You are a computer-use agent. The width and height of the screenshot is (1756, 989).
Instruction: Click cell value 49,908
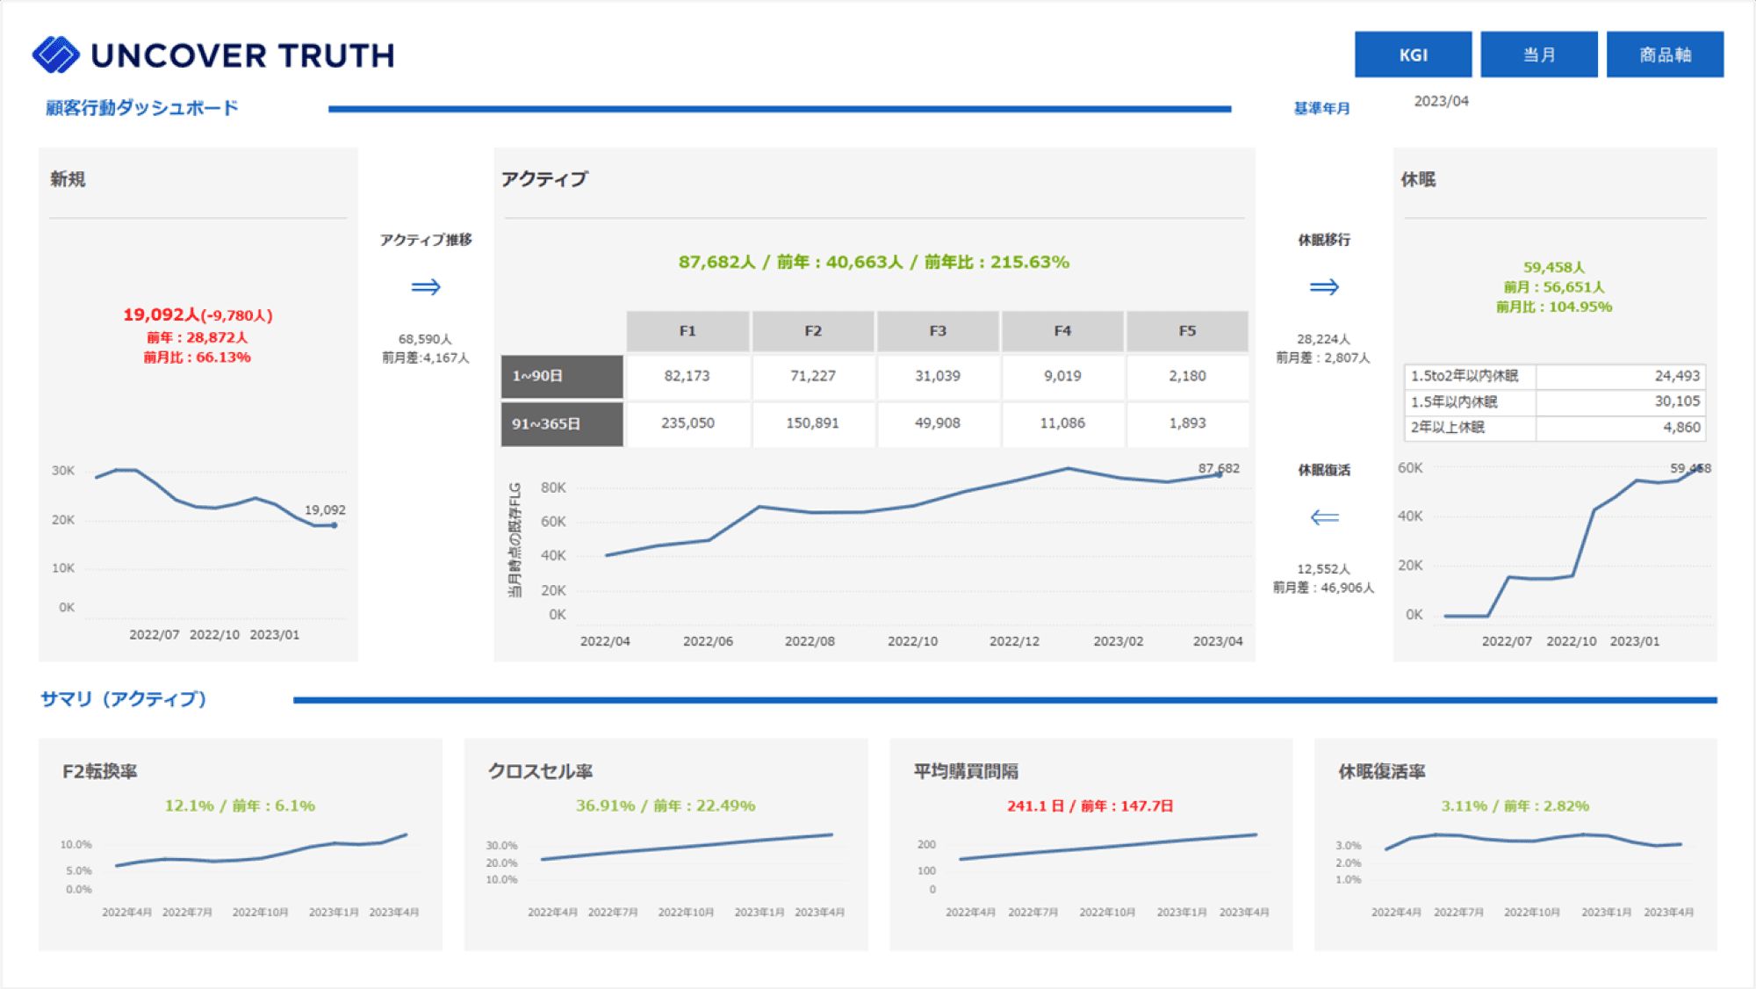point(938,423)
